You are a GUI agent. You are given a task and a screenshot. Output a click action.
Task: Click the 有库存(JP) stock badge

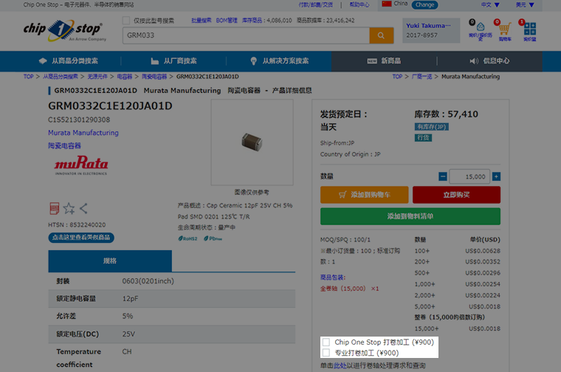(x=432, y=127)
